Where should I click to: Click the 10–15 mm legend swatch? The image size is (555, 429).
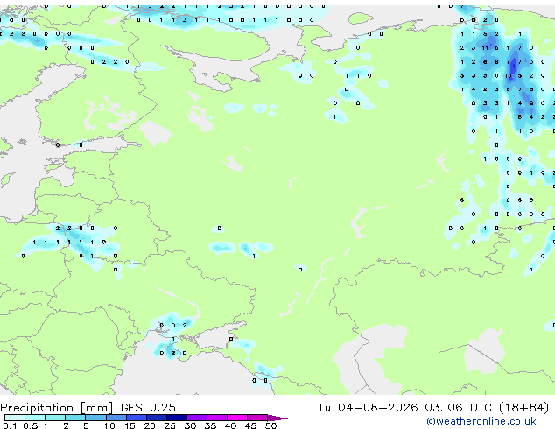click(116, 418)
